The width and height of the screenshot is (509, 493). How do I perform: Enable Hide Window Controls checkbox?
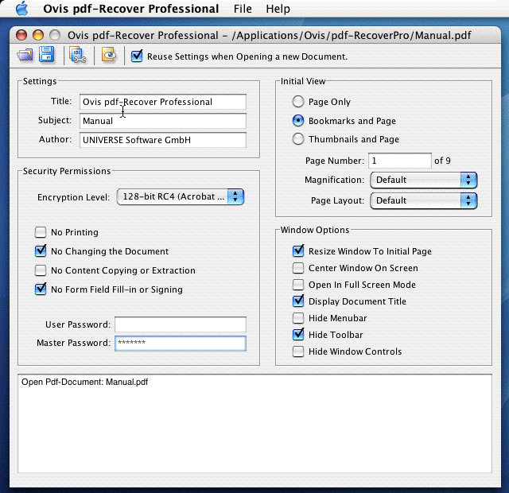click(298, 351)
